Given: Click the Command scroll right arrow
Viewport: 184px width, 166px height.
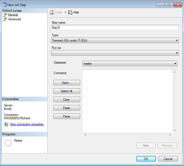Looking at the screenshot, I should [170, 135].
